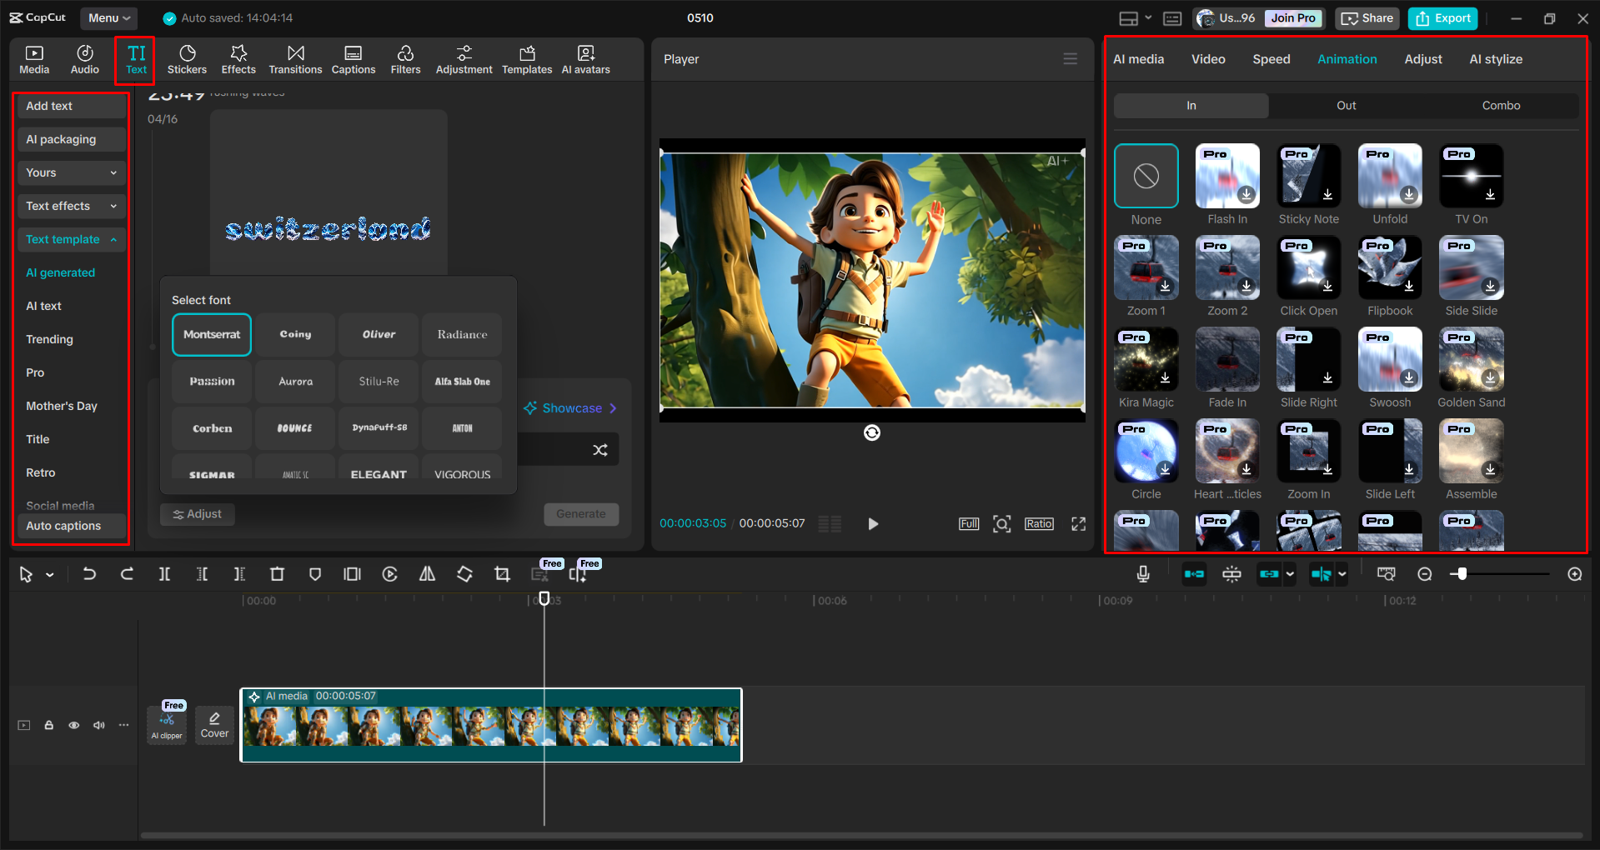This screenshot has width=1600, height=850.
Task: Undo the last action
Action: click(90, 574)
